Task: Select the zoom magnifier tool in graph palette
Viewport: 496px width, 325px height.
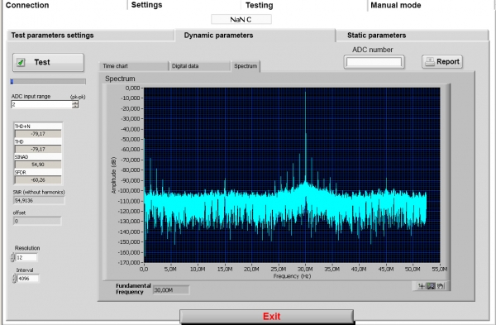Action: tap(431, 286)
